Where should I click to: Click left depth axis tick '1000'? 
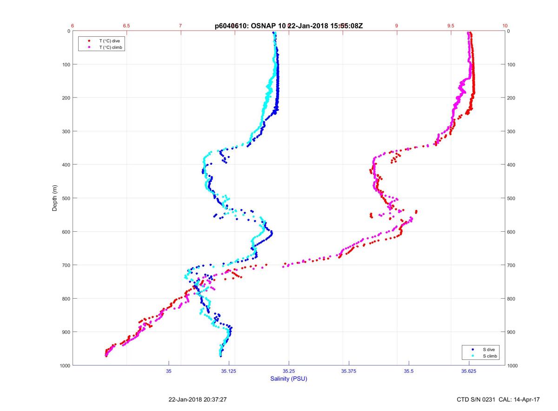point(65,365)
